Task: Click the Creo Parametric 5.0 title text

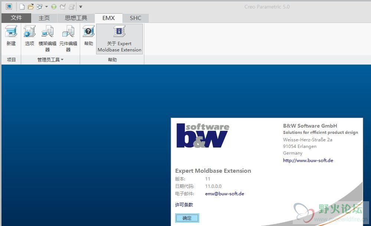Action: tap(267, 7)
